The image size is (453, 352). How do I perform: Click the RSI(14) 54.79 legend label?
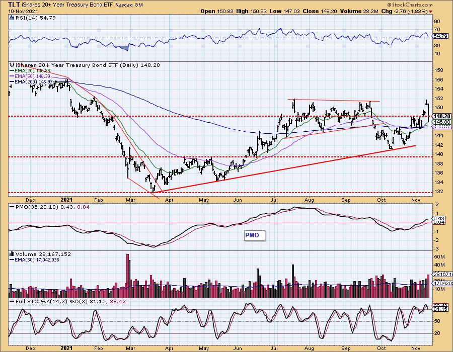click(35, 18)
